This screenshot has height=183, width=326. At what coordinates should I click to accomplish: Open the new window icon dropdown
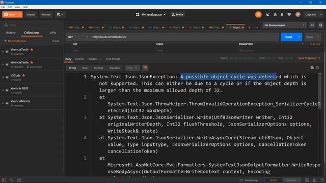(60, 15)
